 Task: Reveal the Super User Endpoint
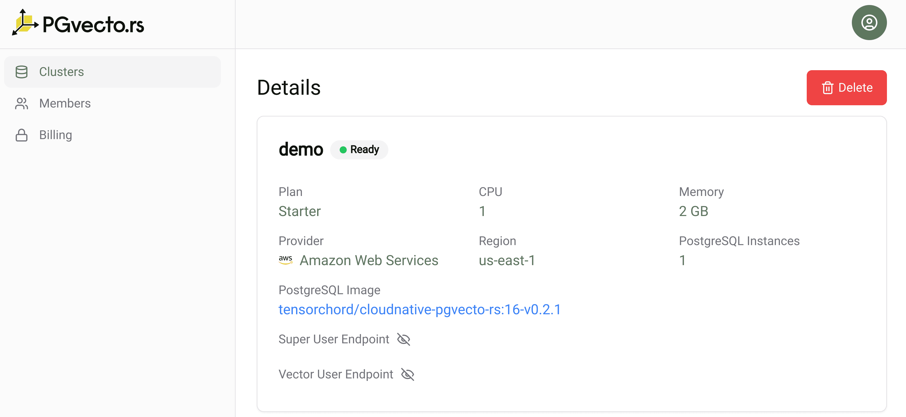pyautogui.click(x=403, y=339)
